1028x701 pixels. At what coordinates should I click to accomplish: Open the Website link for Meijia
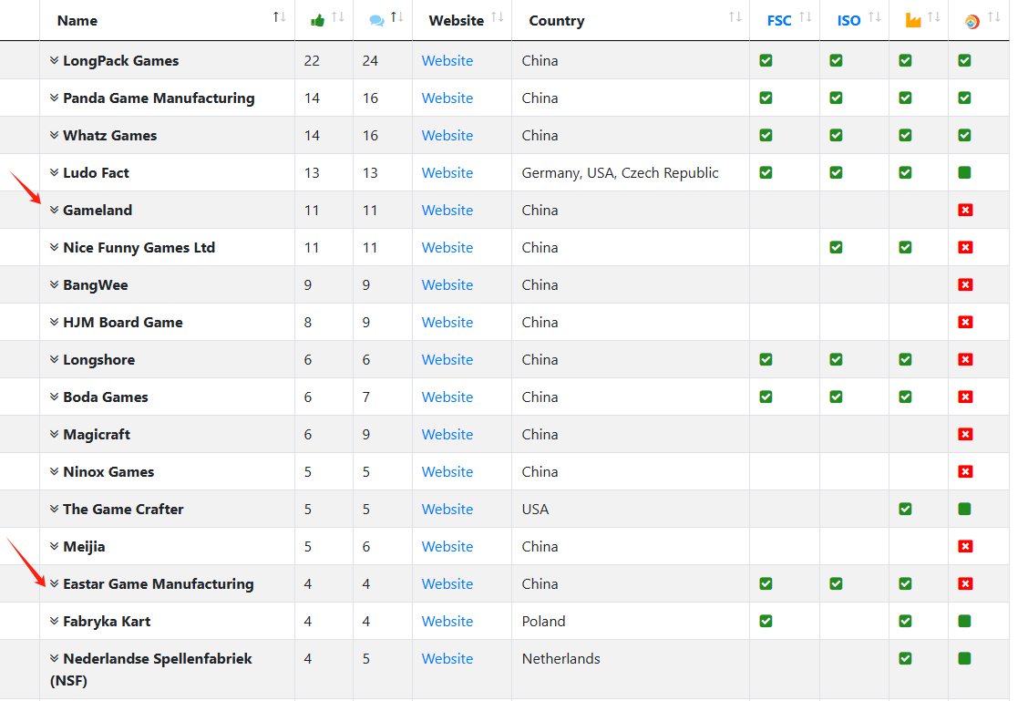tap(447, 547)
